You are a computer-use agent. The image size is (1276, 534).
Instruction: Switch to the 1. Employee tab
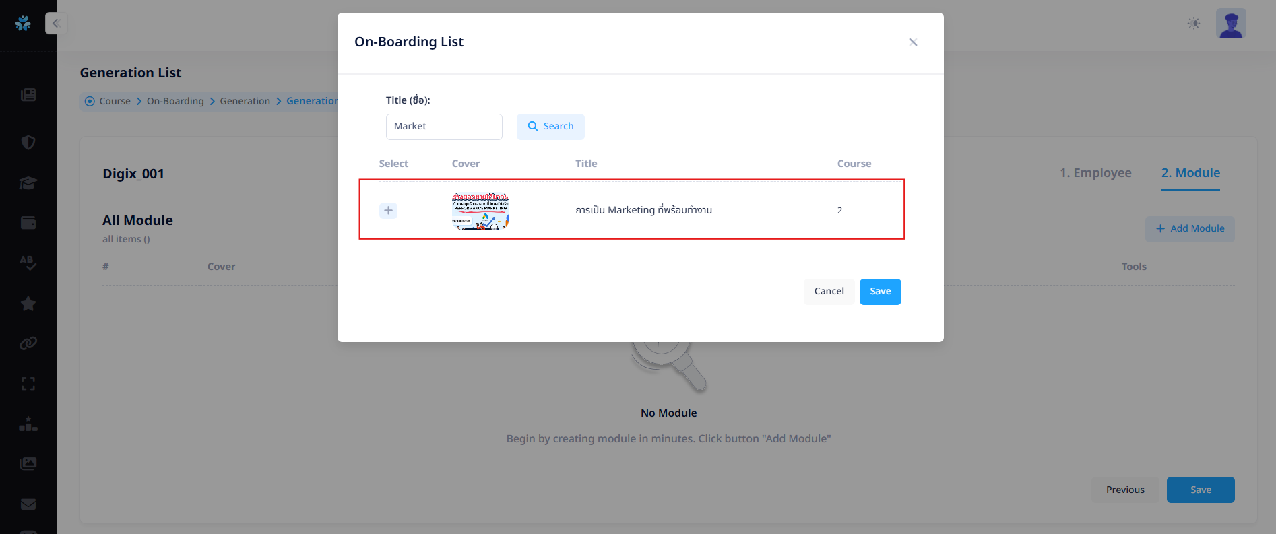(x=1095, y=173)
